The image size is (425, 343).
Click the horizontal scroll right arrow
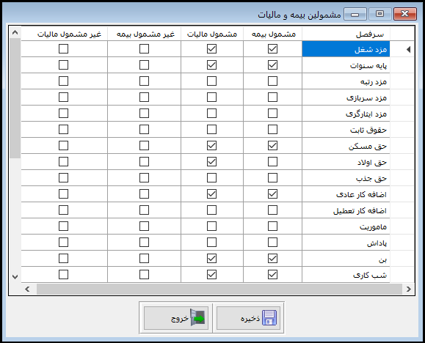[x=408, y=289]
